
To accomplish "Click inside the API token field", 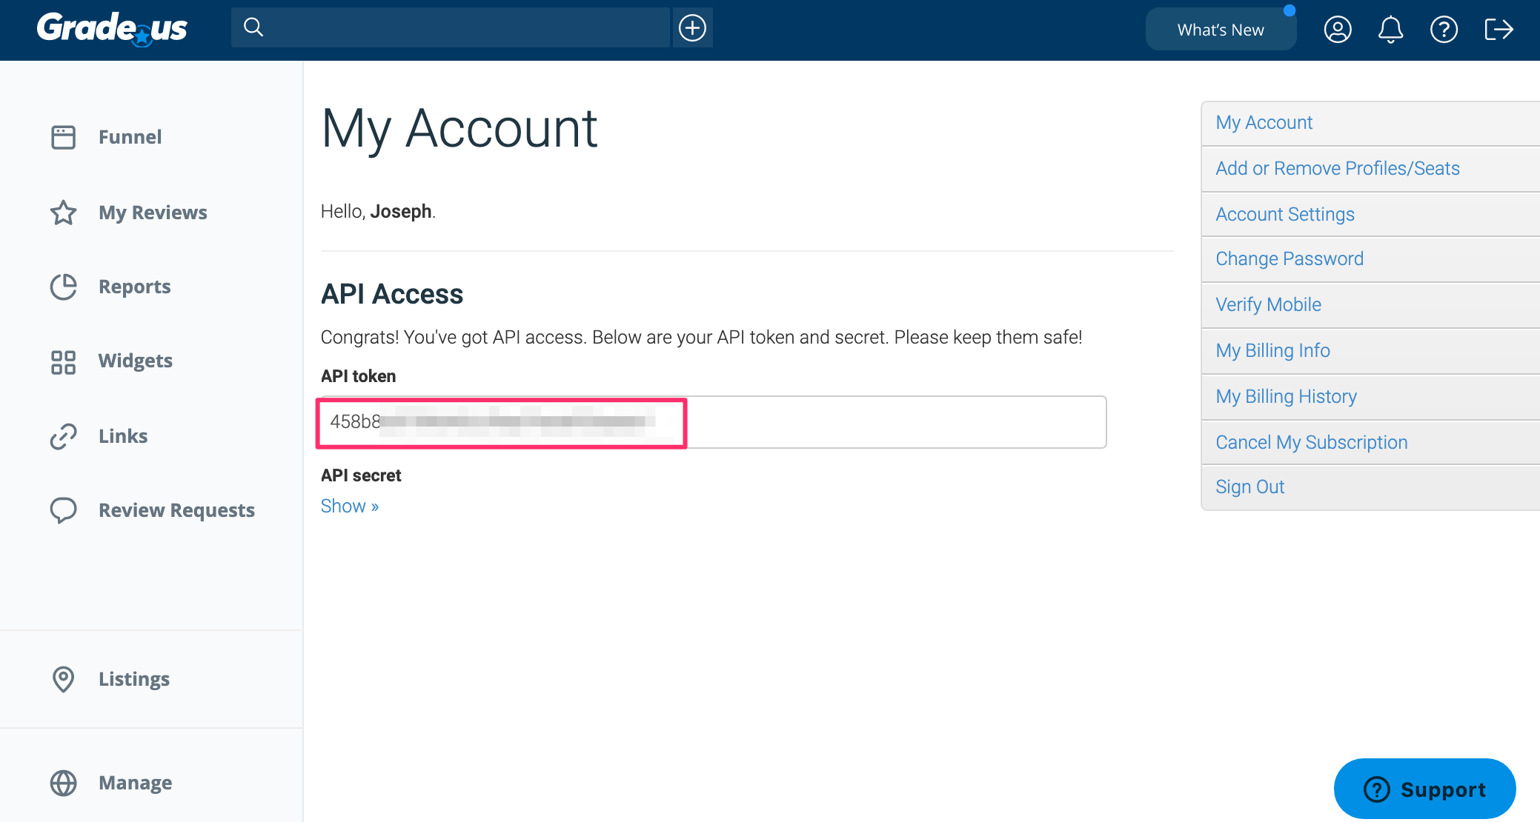I will [x=711, y=422].
